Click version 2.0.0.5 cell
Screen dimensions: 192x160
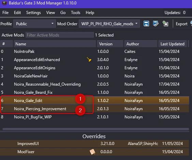(103, 84)
